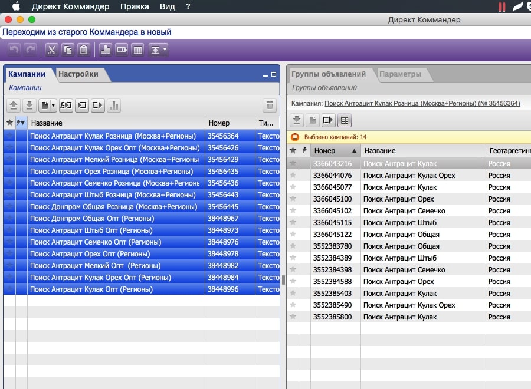This screenshot has height=389, width=531.
Task: Open the new campaign document dropdown arrow
Action: 54,106
